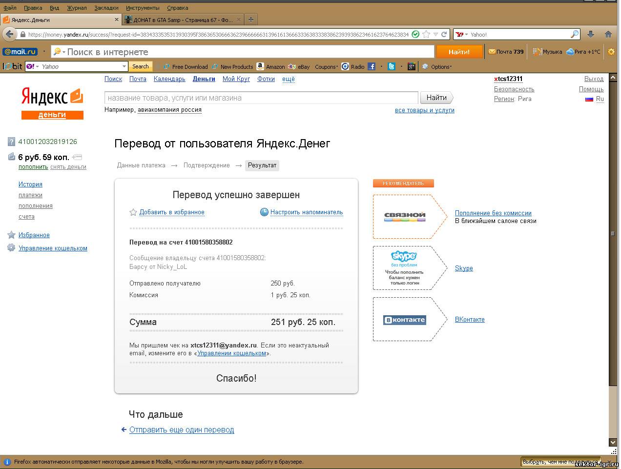Click the Управлении кошельком link in the receipt text

tap(232, 353)
